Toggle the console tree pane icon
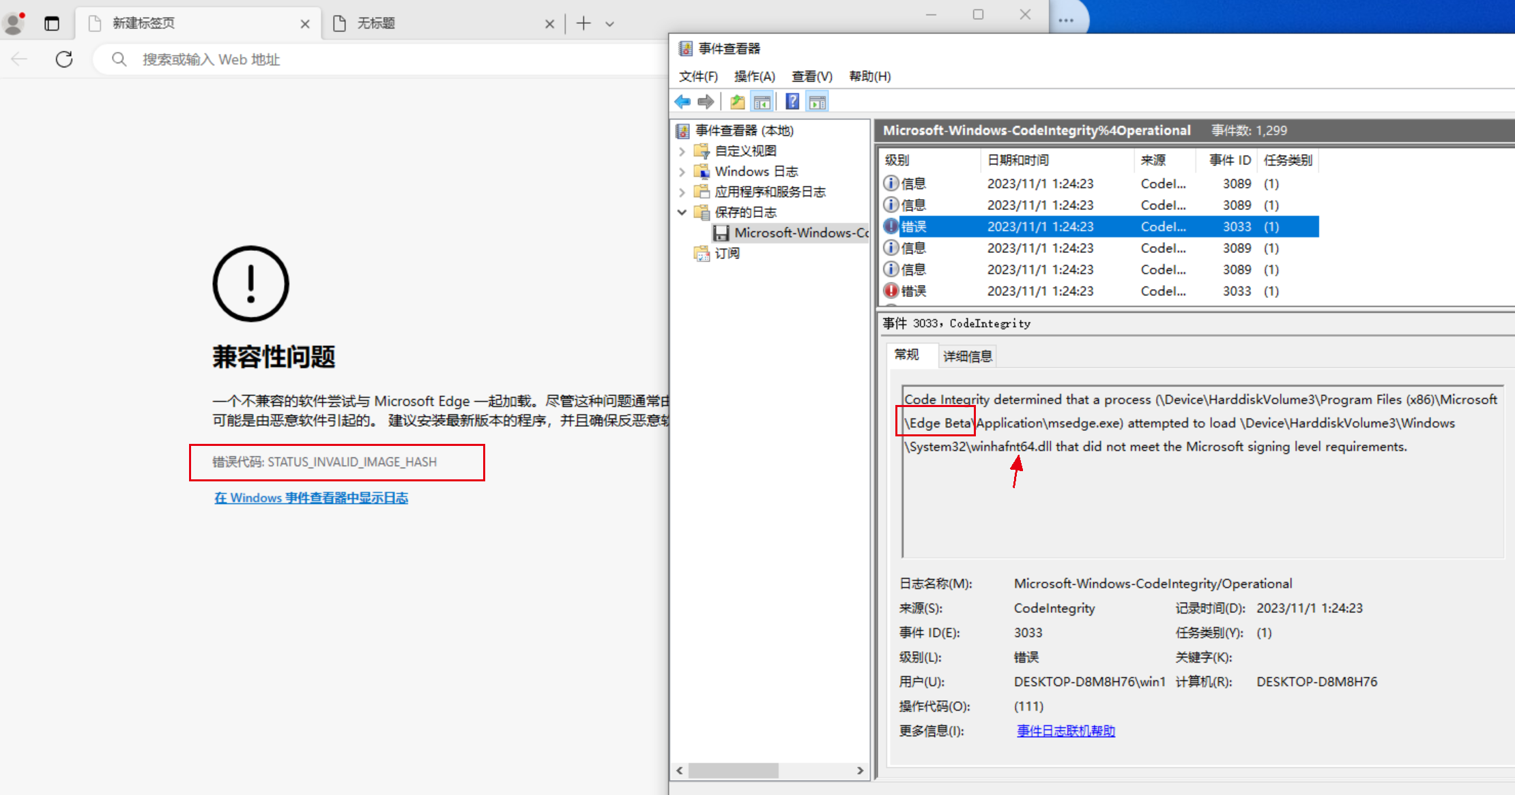Viewport: 1515px width, 795px height. (x=762, y=101)
